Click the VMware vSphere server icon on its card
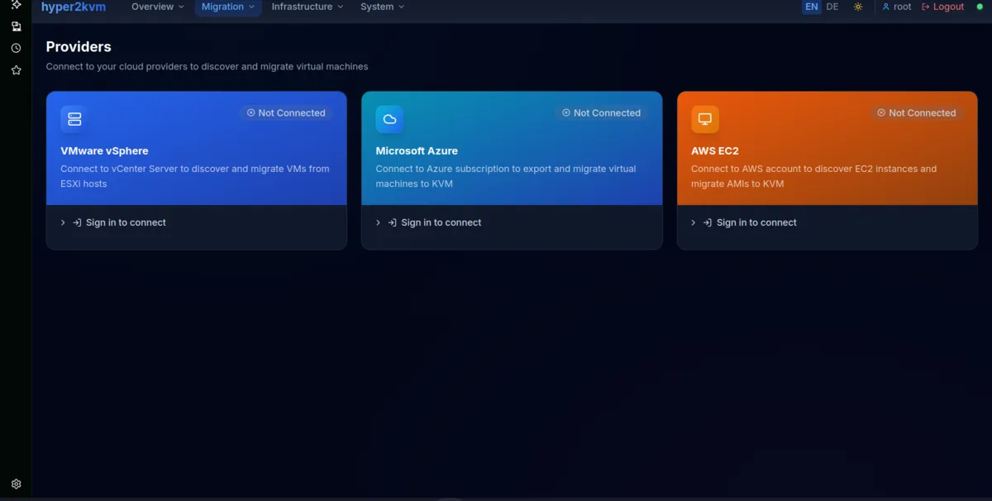This screenshot has height=501, width=992. click(x=73, y=118)
